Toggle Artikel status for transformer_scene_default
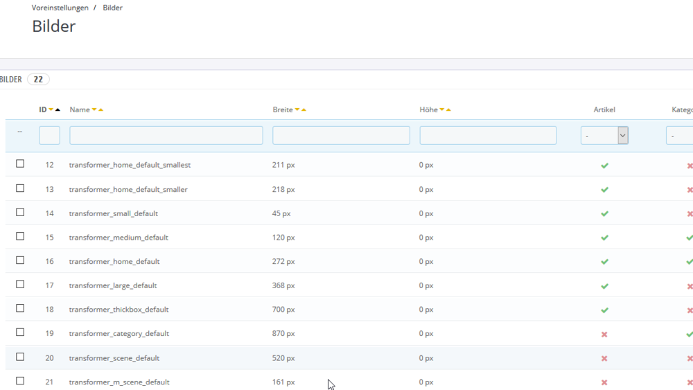The height and width of the screenshot is (390, 693). 604,359
